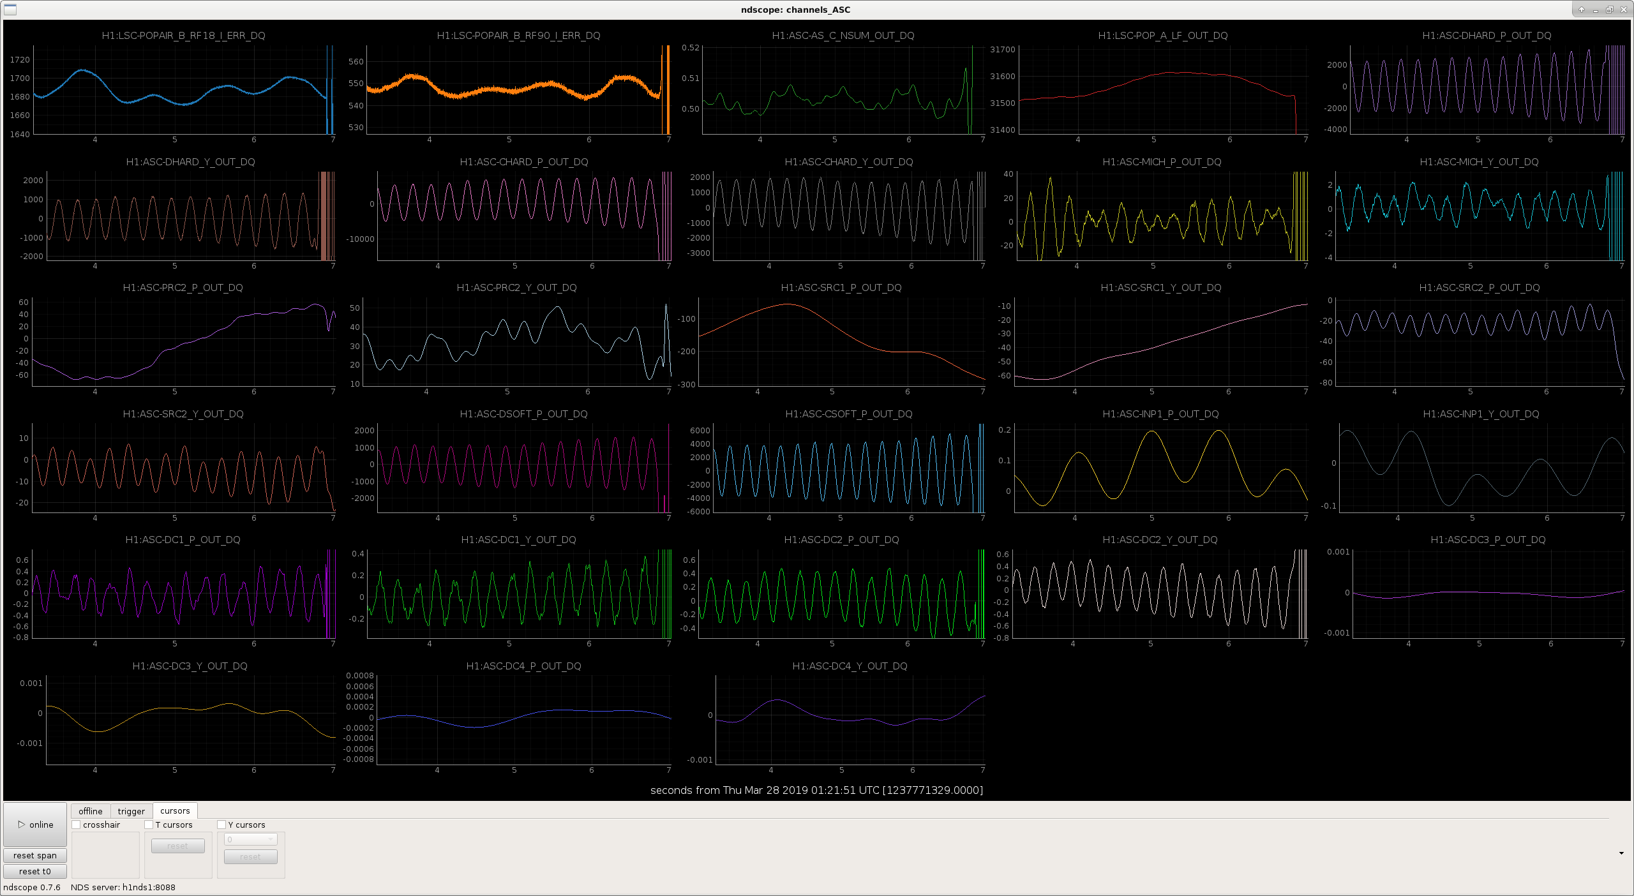Viewport: 1634px width, 896px height.
Task: Switch to the offline tab
Action: 91,811
